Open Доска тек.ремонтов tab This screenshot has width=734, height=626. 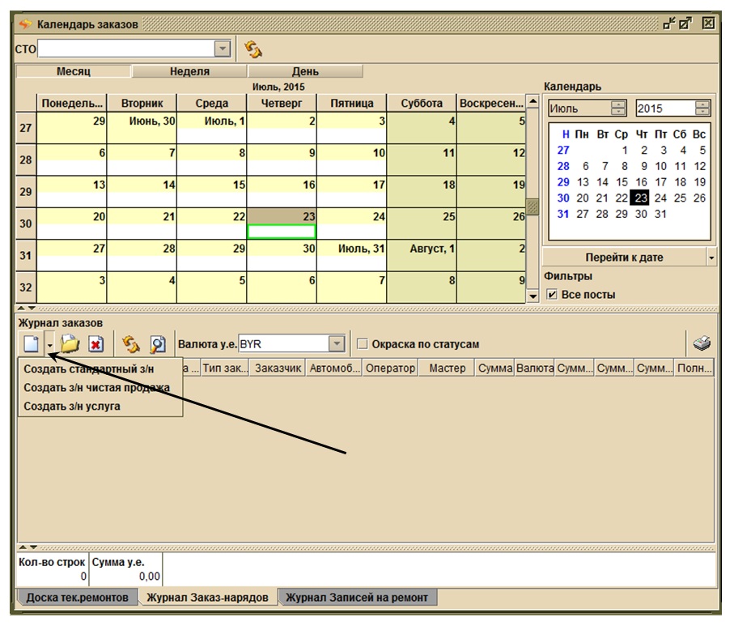[77, 598]
